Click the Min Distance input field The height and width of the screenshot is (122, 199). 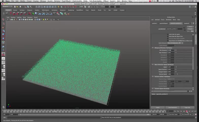[171, 50]
